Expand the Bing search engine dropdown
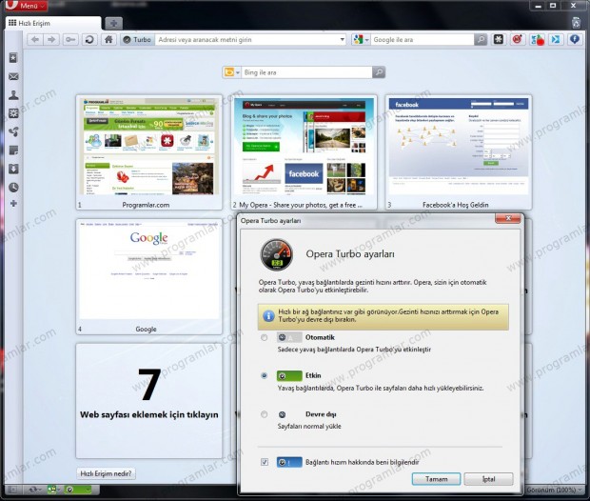Viewport: 590px width, 501px height. 232,72
